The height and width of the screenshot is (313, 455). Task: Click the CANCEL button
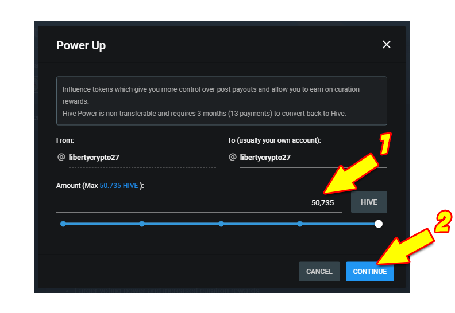[319, 271]
